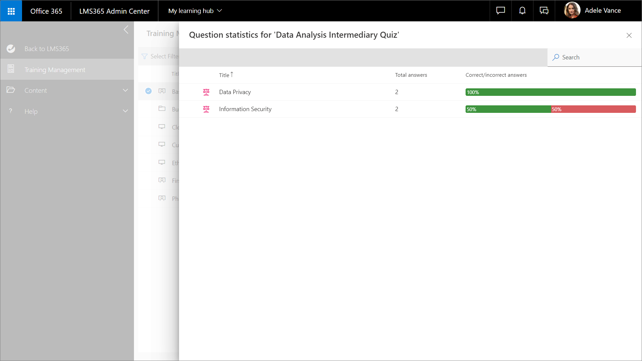Open the Office 365 app launcher waffle
Viewport: 642px width, 361px height.
(11, 11)
